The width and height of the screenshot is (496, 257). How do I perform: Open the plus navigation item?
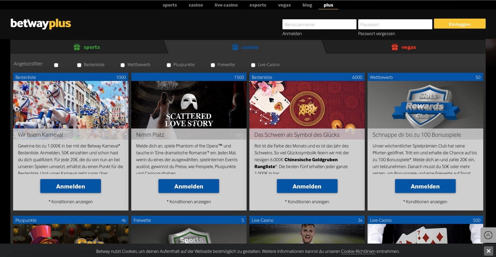328,5
